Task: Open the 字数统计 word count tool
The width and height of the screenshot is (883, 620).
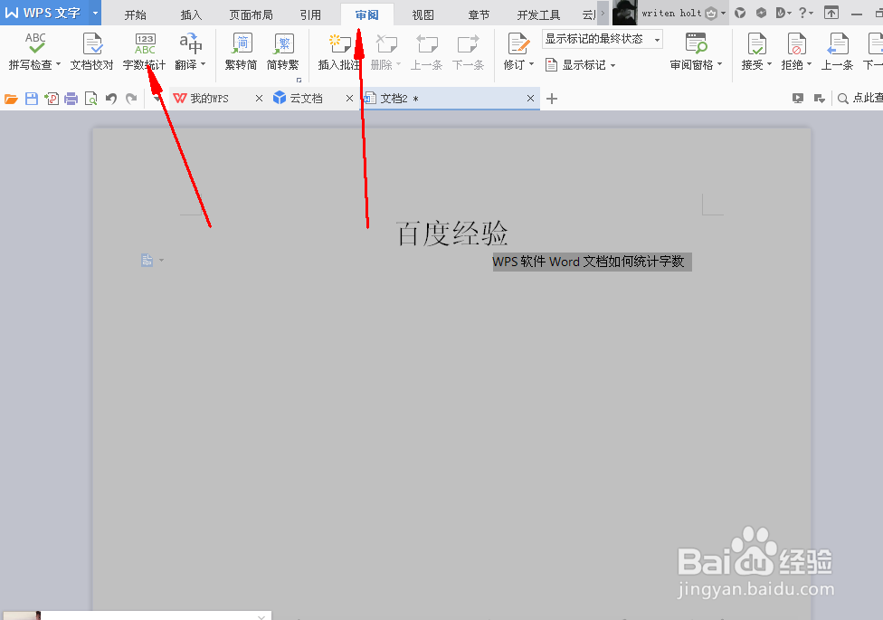Action: click(x=144, y=52)
